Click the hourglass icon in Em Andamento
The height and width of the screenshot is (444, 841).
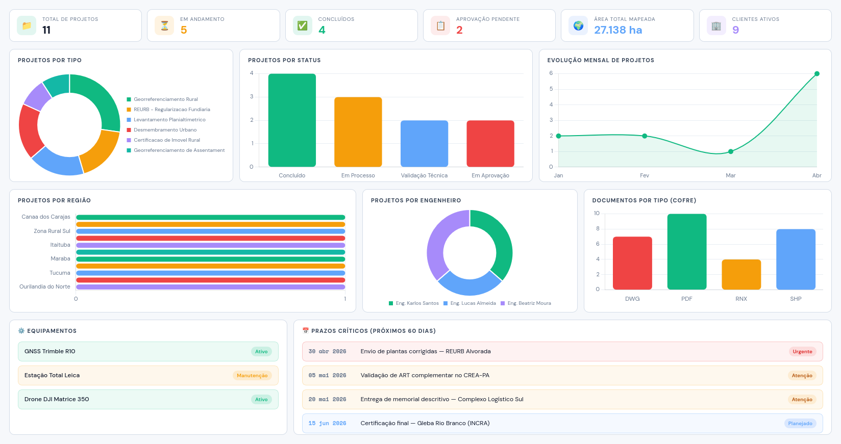point(164,25)
